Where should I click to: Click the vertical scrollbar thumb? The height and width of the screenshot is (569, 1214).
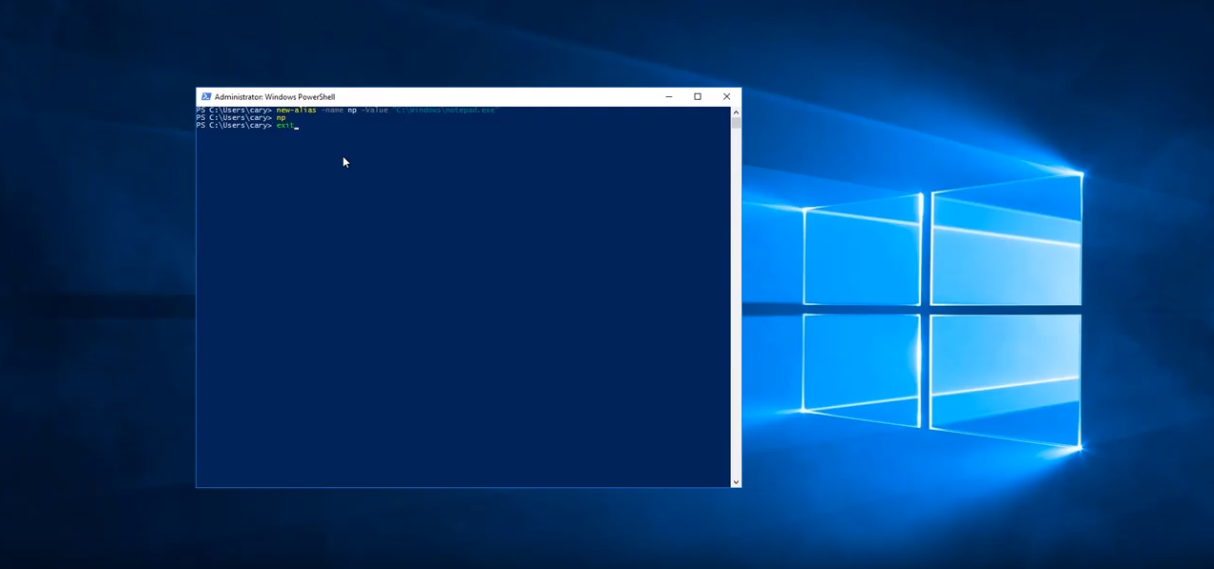(736, 123)
